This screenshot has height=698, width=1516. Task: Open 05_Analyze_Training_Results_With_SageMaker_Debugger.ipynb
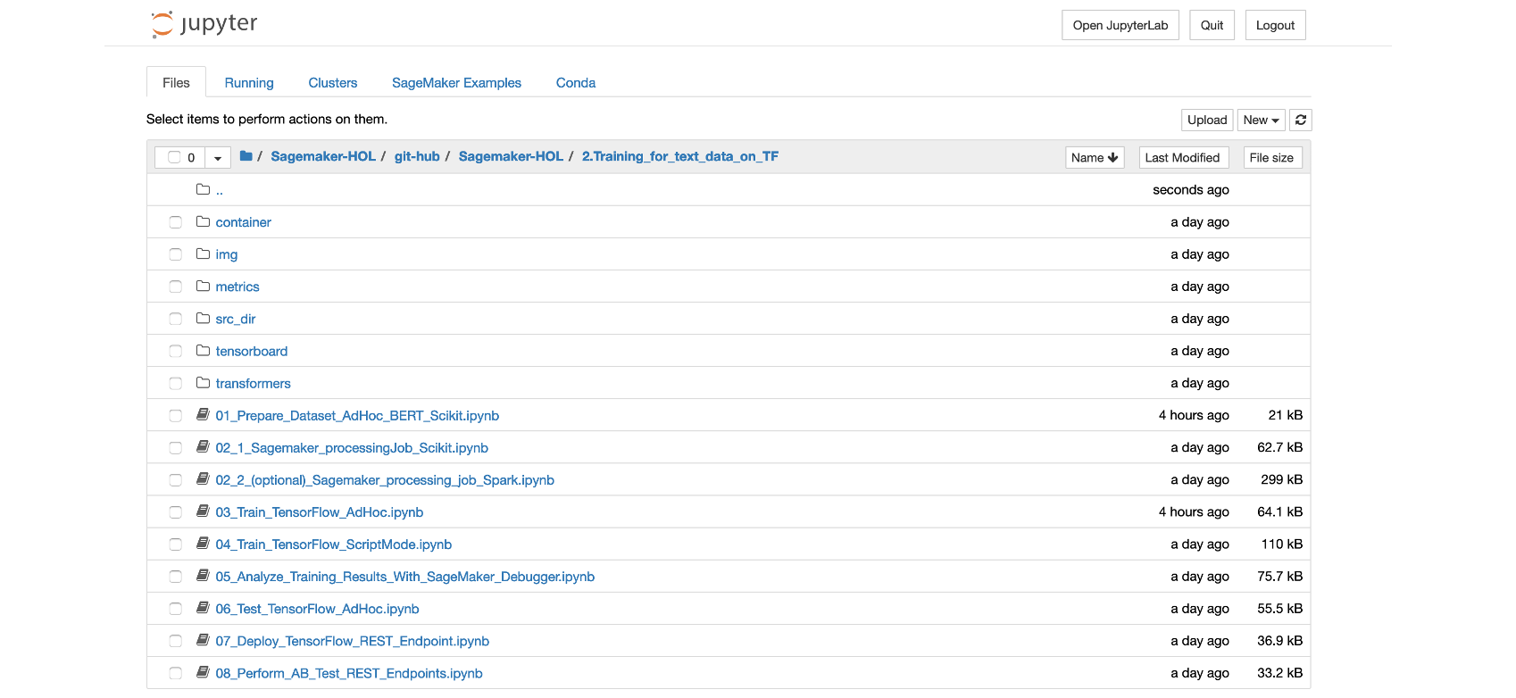(x=404, y=577)
